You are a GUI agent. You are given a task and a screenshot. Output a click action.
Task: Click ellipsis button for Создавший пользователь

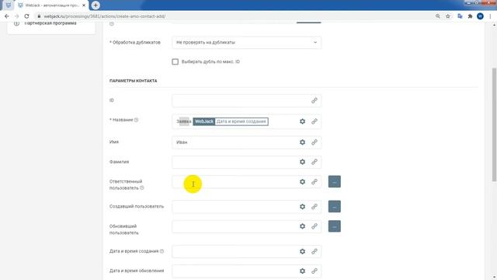(x=335, y=207)
